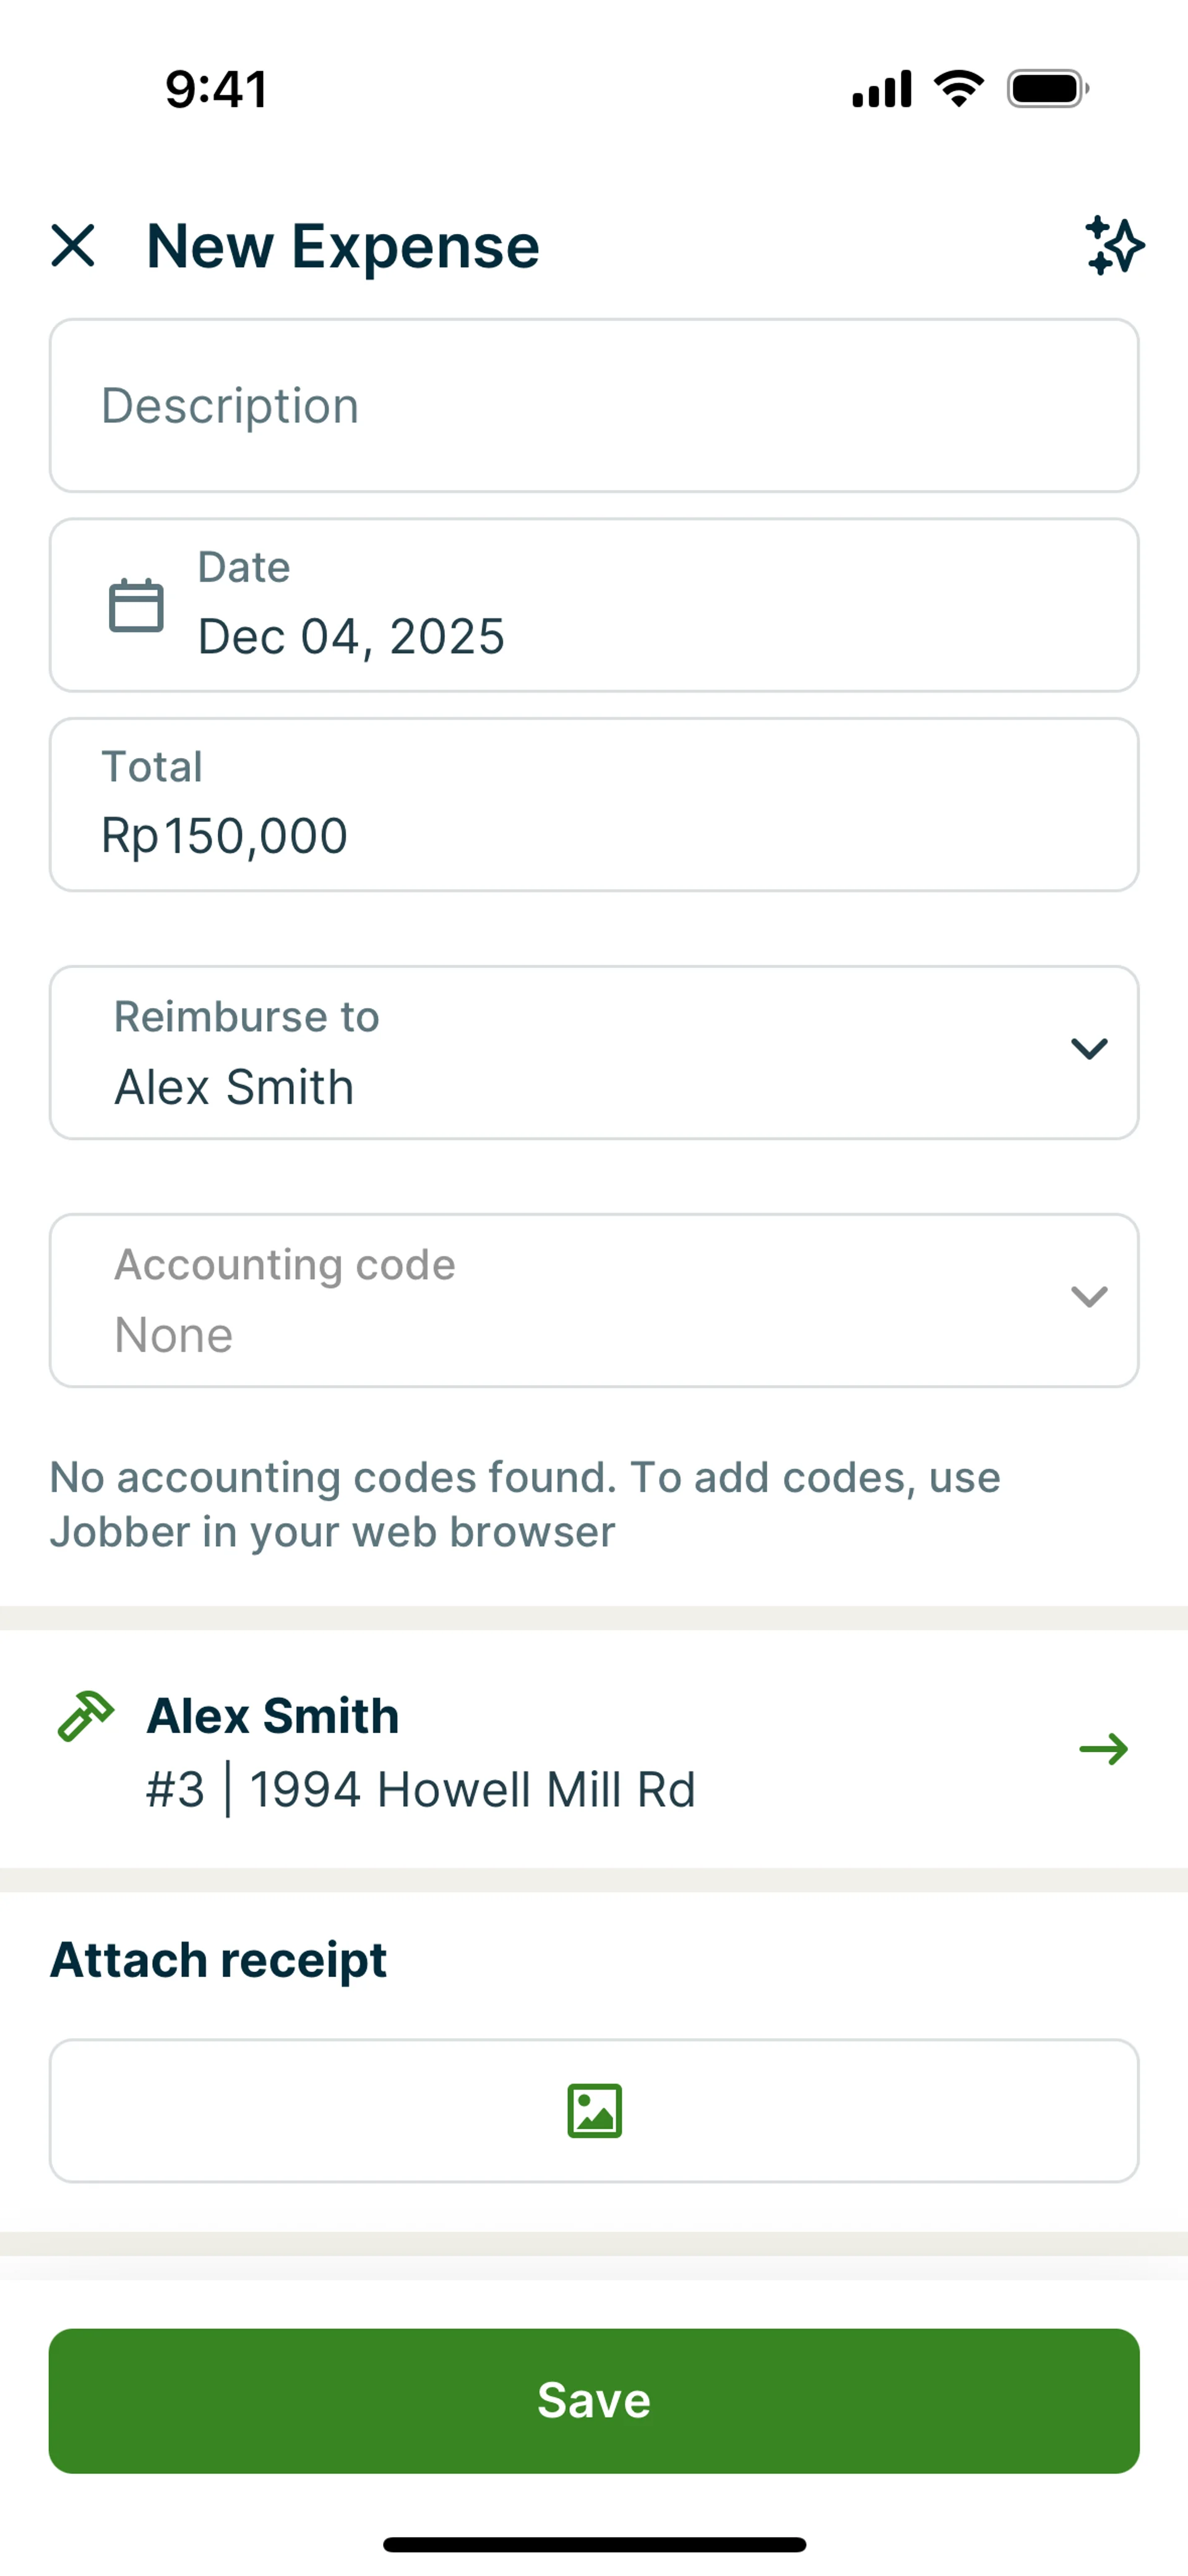Click the calendar icon in Date field

[x=136, y=605]
